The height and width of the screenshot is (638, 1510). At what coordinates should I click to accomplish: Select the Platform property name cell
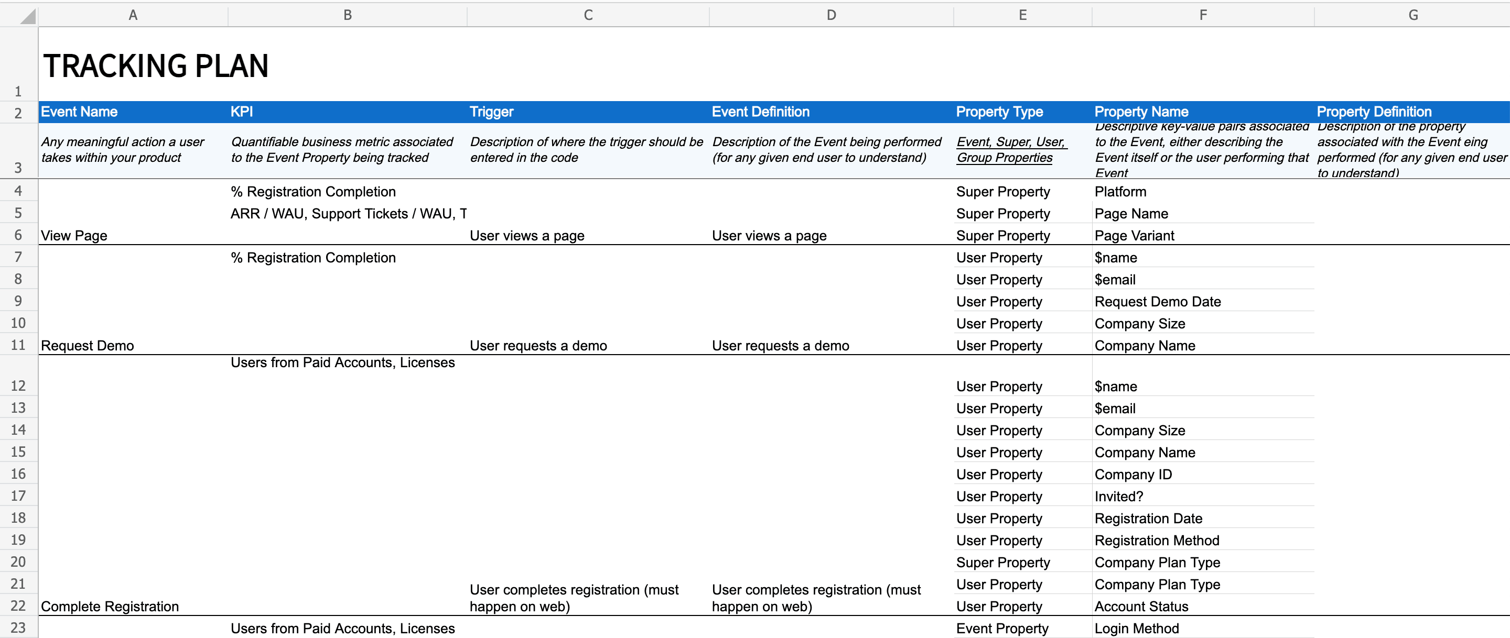point(1121,191)
